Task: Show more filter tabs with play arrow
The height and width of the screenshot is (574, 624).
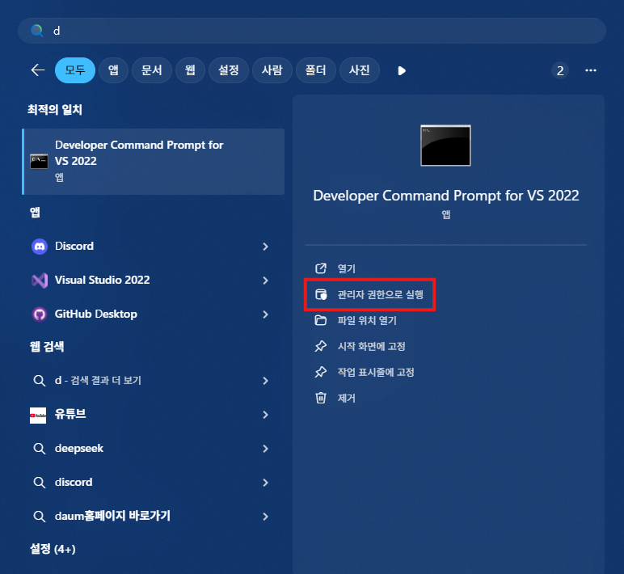Action: tap(402, 71)
